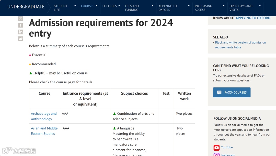Screen dimensions: 276x156
Task: Share this page via LinkedIn icon
Action: (21, 32)
